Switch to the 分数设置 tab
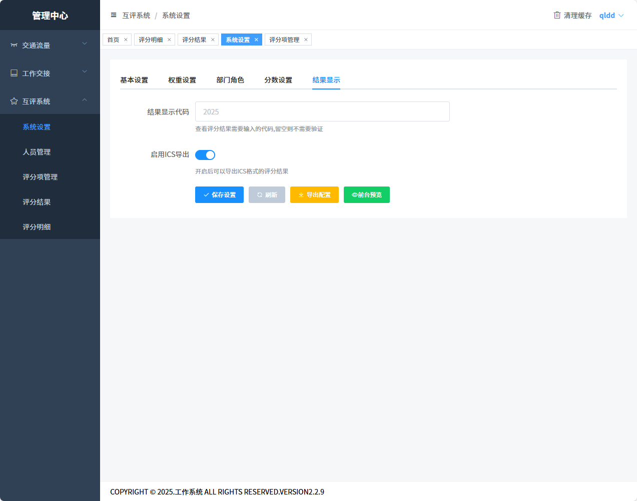This screenshot has height=501, width=637. pyautogui.click(x=278, y=80)
